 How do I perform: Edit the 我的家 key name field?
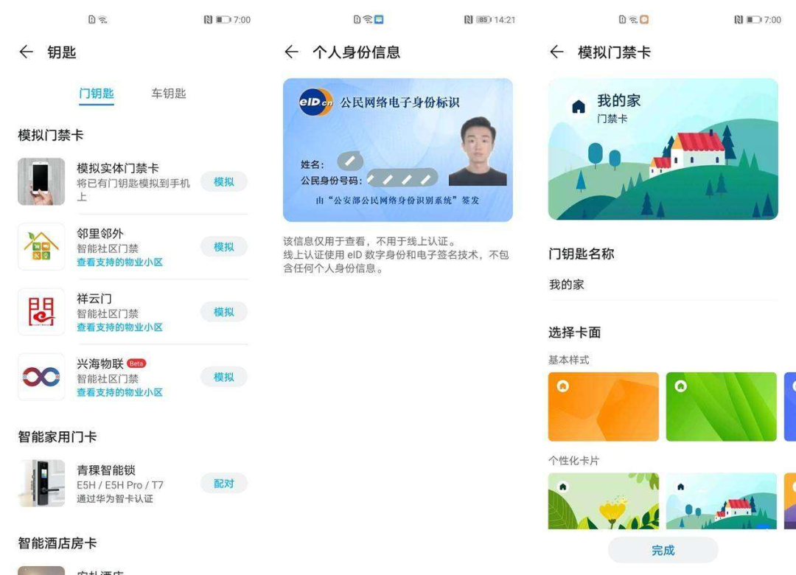663,285
